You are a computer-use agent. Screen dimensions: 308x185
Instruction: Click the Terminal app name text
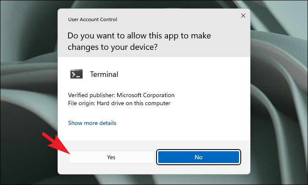pyautogui.click(x=104, y=74)
